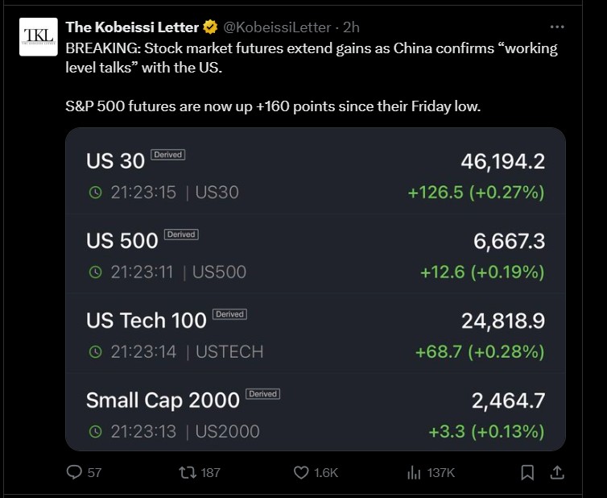Like the tweet with heart icon

303,472
